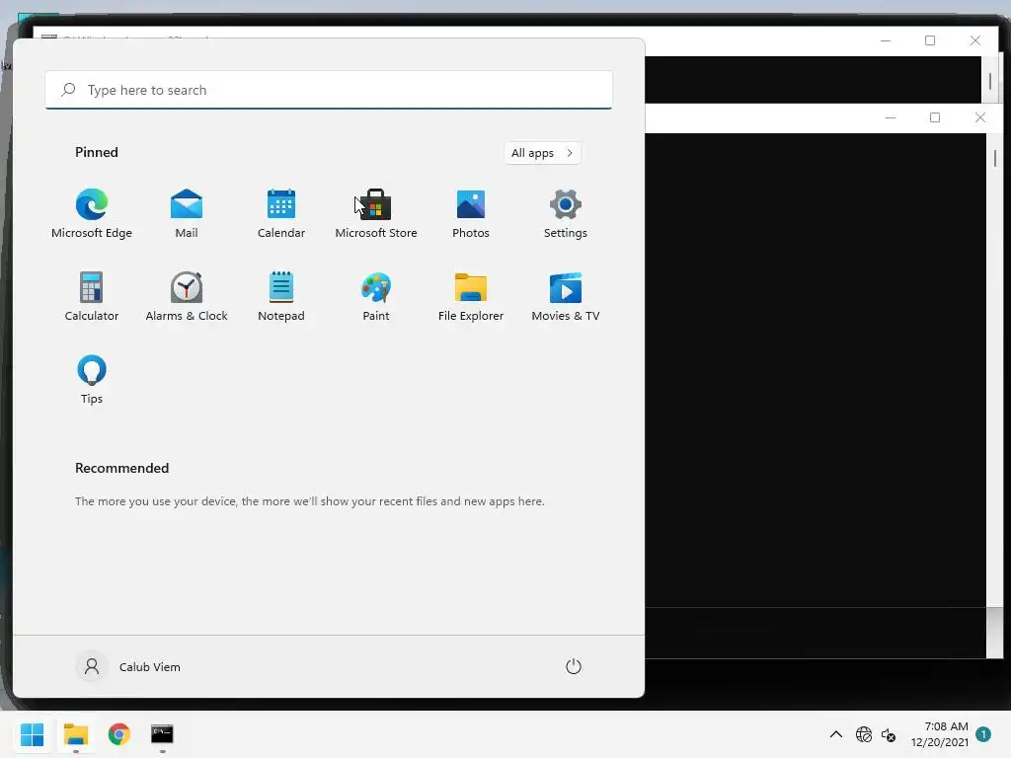Launch the Mail app
The width and height of the screenshot is (1011, 758).
[187, 214]
